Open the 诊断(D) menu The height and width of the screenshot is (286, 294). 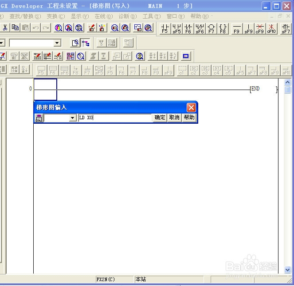tap(128, 16)
